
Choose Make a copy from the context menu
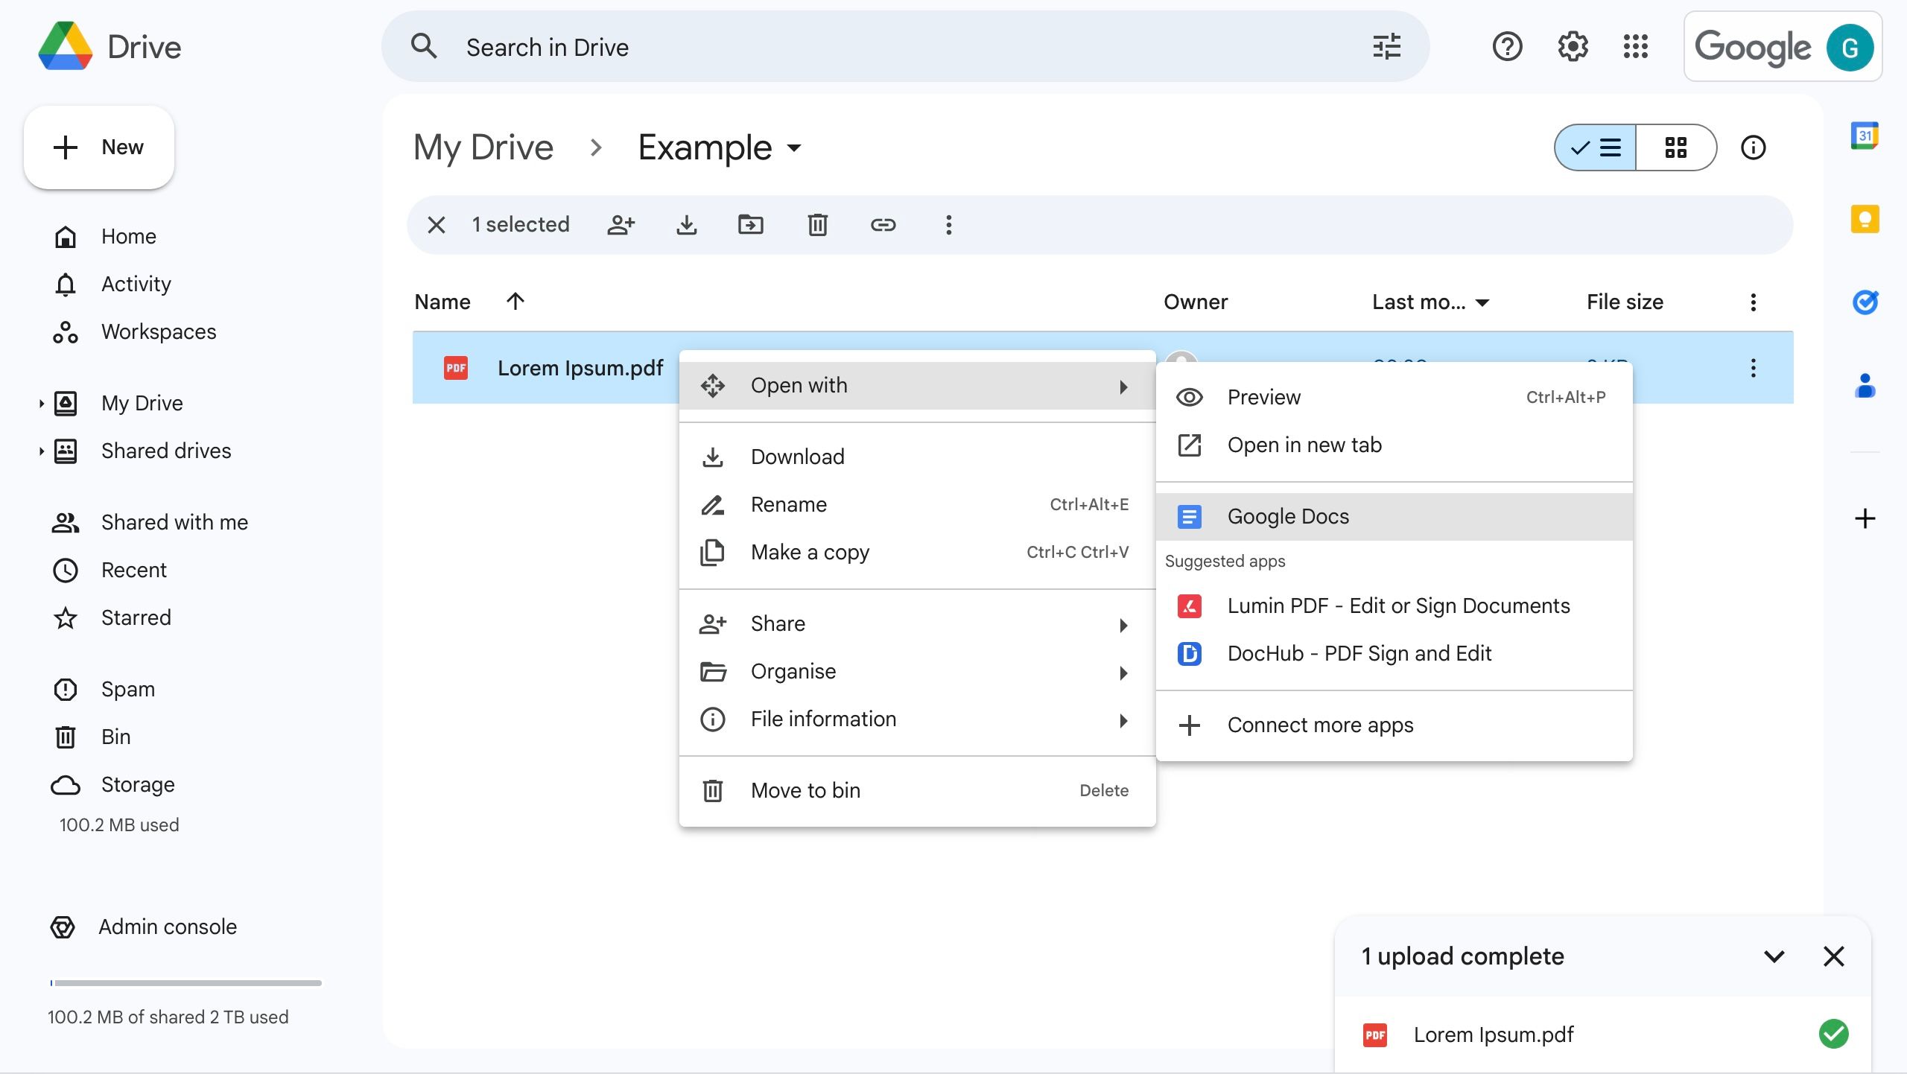[810, 552]
